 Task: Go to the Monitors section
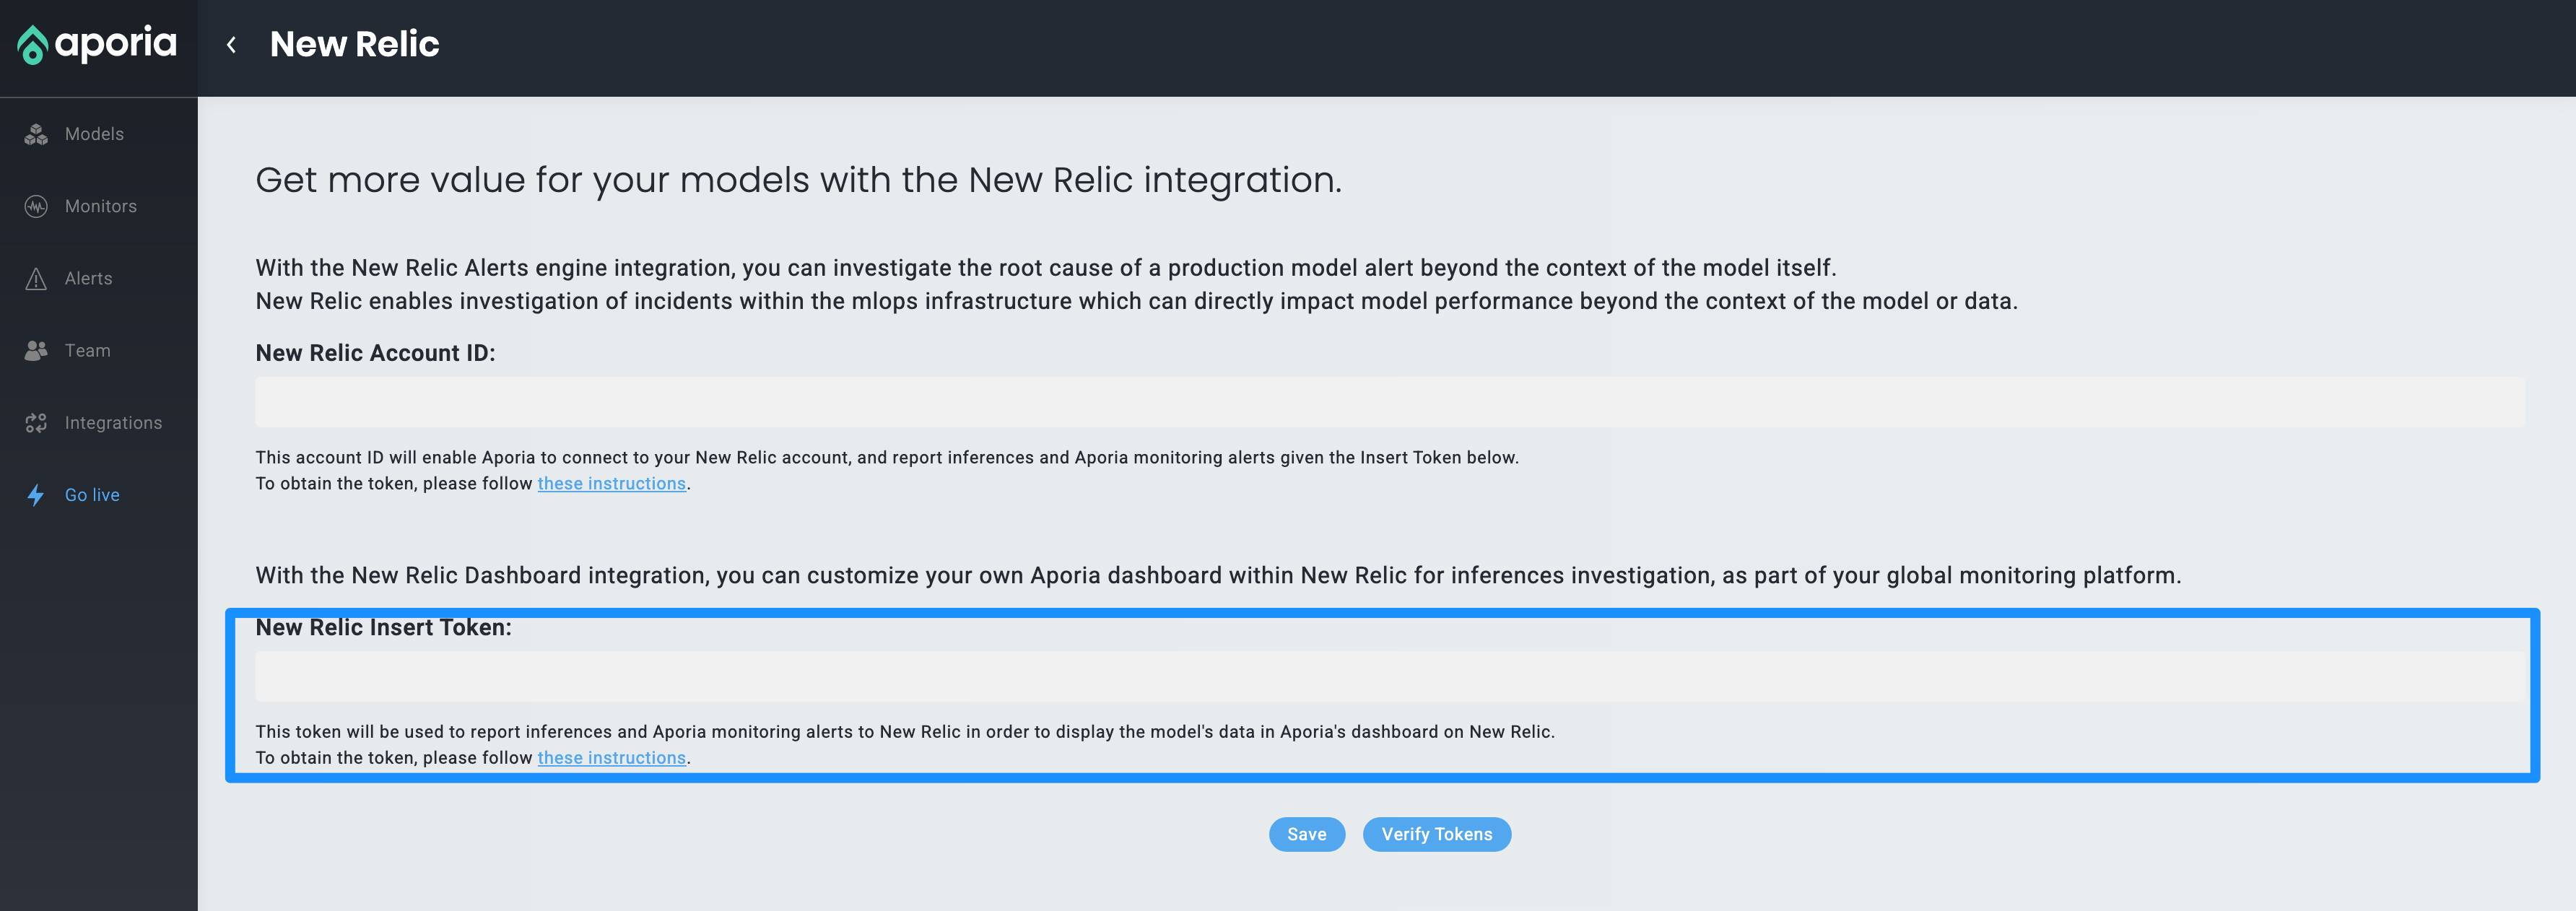[100, 207]
